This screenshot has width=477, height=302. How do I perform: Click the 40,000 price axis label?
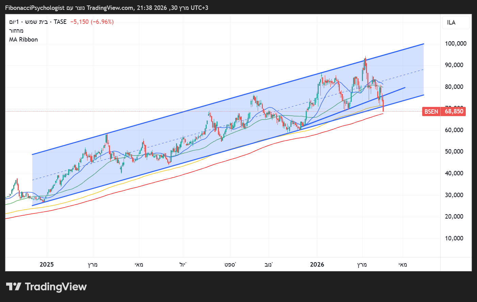click(454, 173)
